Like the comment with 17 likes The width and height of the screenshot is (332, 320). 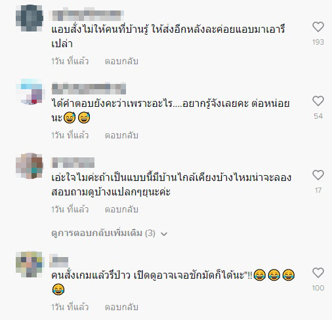tap(318, 175)
